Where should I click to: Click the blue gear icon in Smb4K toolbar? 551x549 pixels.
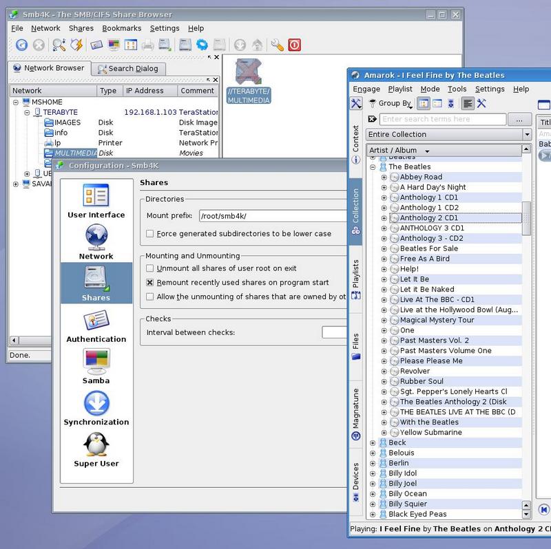202,45
